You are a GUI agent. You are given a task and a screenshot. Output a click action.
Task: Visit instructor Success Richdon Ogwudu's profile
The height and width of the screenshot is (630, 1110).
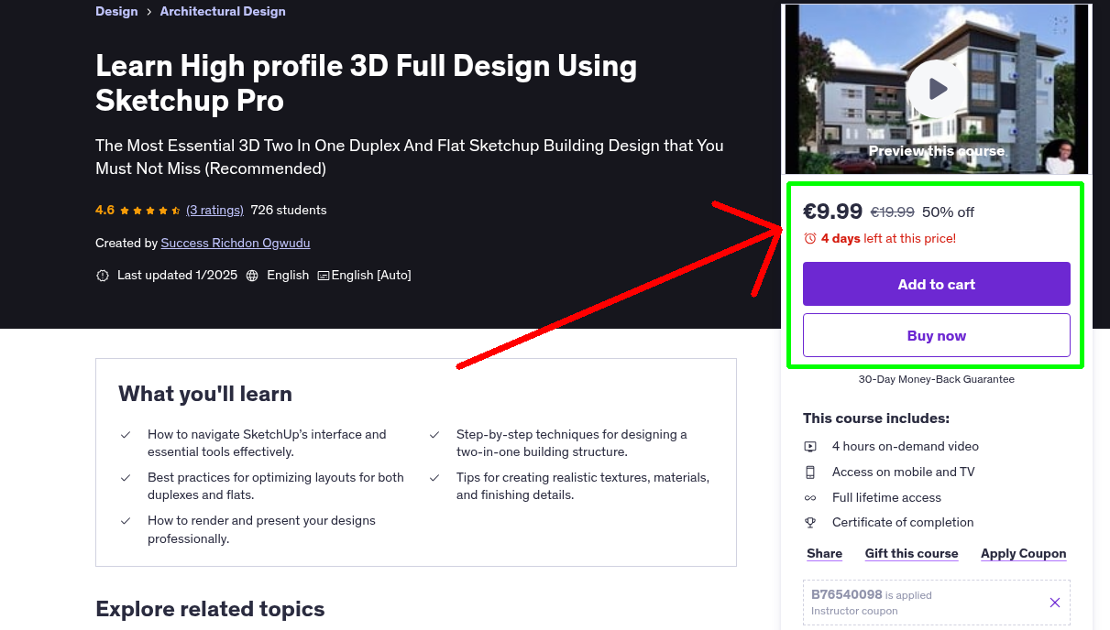(x=236, y=243)
